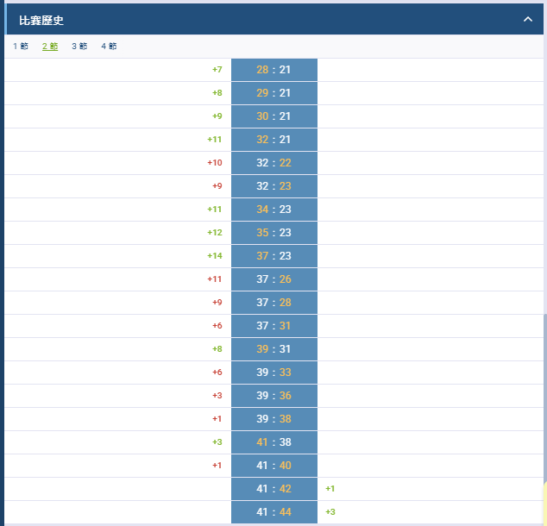
Task: Select the 34 : 23 score cell
Action: (274, 210)
